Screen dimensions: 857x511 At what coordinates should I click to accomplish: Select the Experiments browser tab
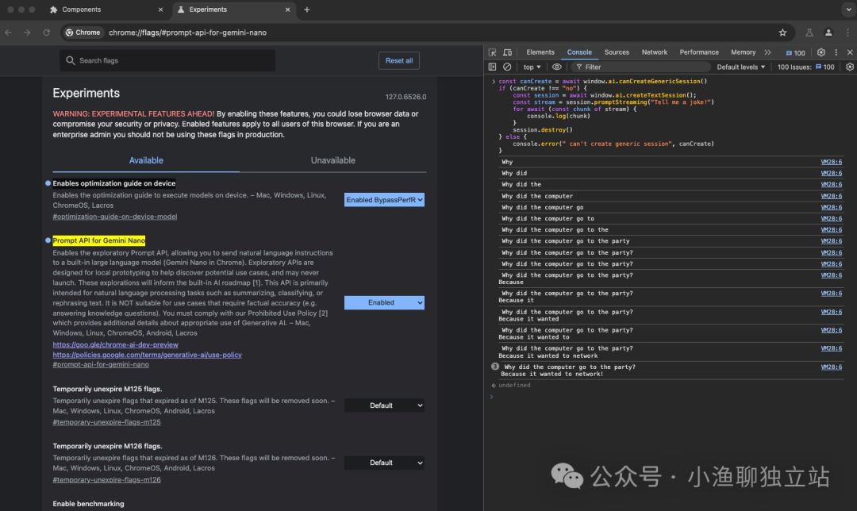point(234,10)
